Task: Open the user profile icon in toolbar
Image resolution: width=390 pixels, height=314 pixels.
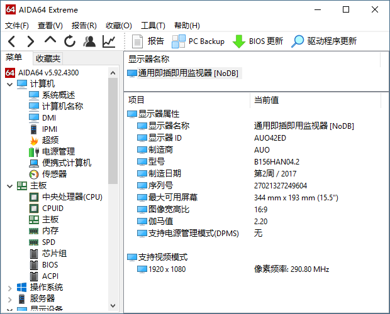Action: pyautogui.click(x=89, y=41)
